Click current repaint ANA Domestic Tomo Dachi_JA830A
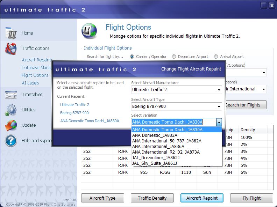Screen dimensions: 277x207 coord(90,121)
